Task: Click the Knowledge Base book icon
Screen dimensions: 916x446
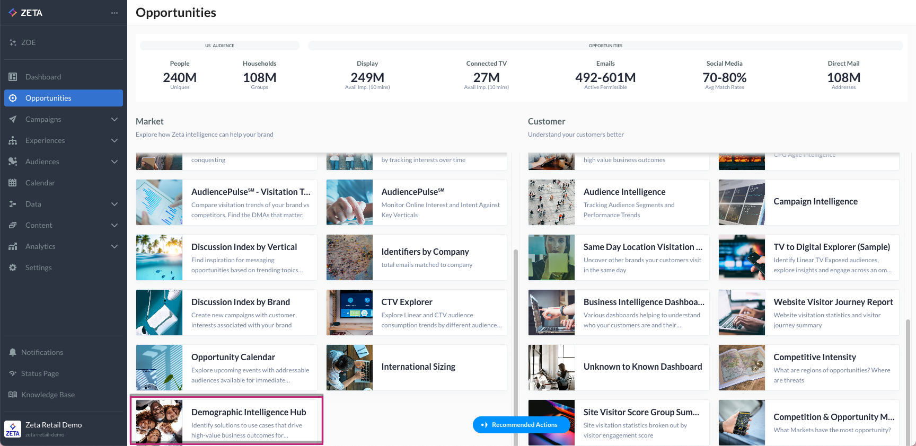Action: point(13,395)
